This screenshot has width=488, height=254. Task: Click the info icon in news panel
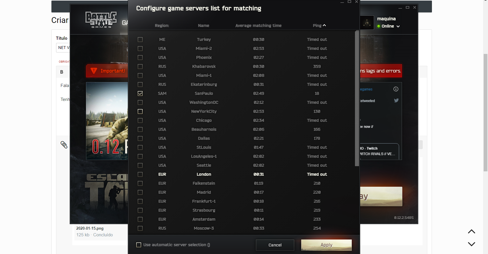pyautogui.click(x=396, y=89)
